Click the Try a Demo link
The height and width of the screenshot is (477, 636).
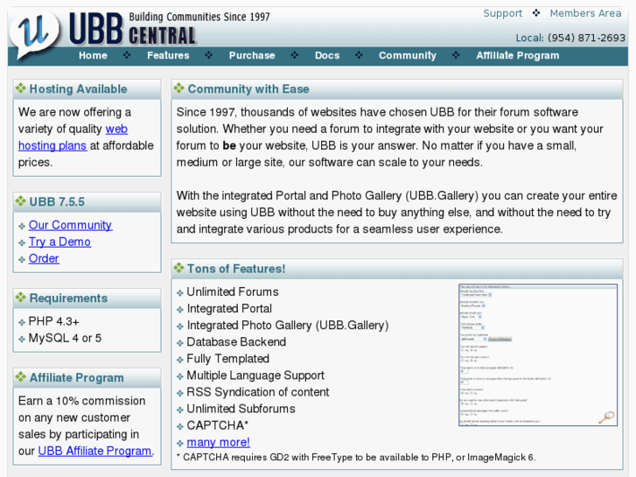click(59, 242)
